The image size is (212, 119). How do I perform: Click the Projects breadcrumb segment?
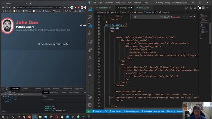(x=151, y=12)
